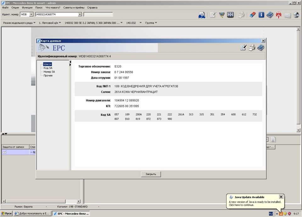Click the envelope mail icon in toolbar

288,15
